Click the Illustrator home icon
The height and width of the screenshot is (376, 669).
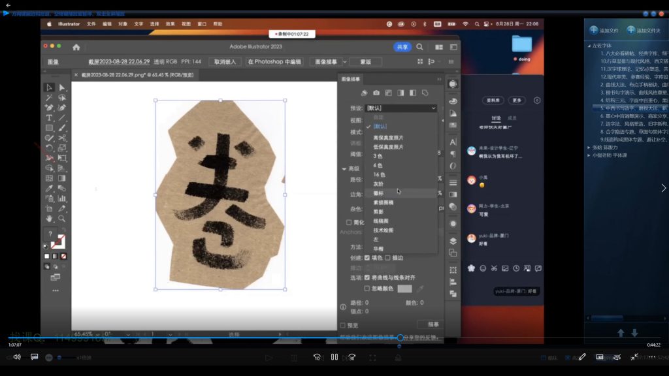coord(76,47)
